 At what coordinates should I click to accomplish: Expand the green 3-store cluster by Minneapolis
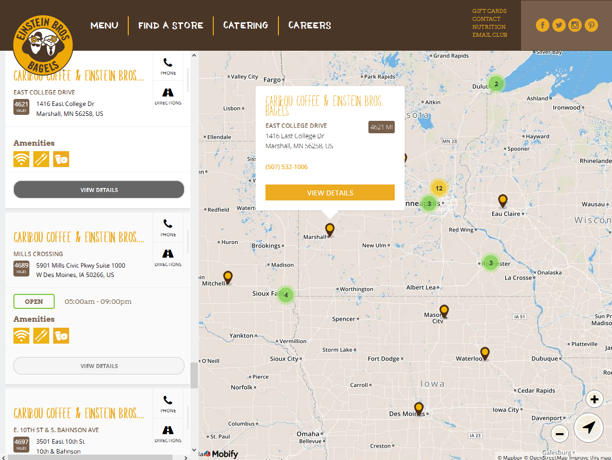point(429,203)
